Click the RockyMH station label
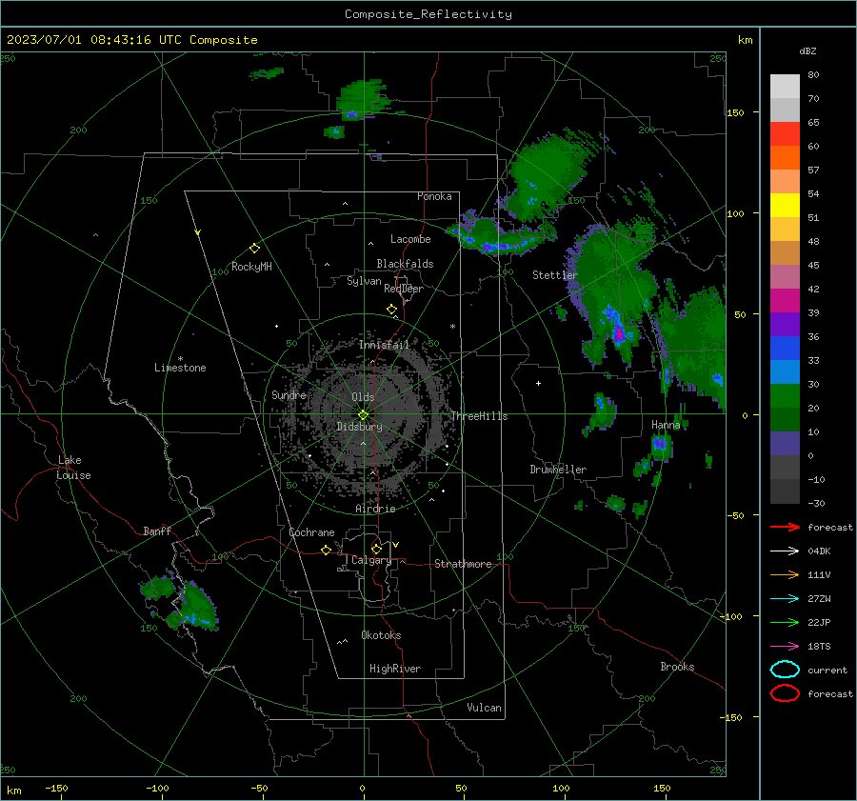This screenshot has height=801, width=857. coord(251,267)
